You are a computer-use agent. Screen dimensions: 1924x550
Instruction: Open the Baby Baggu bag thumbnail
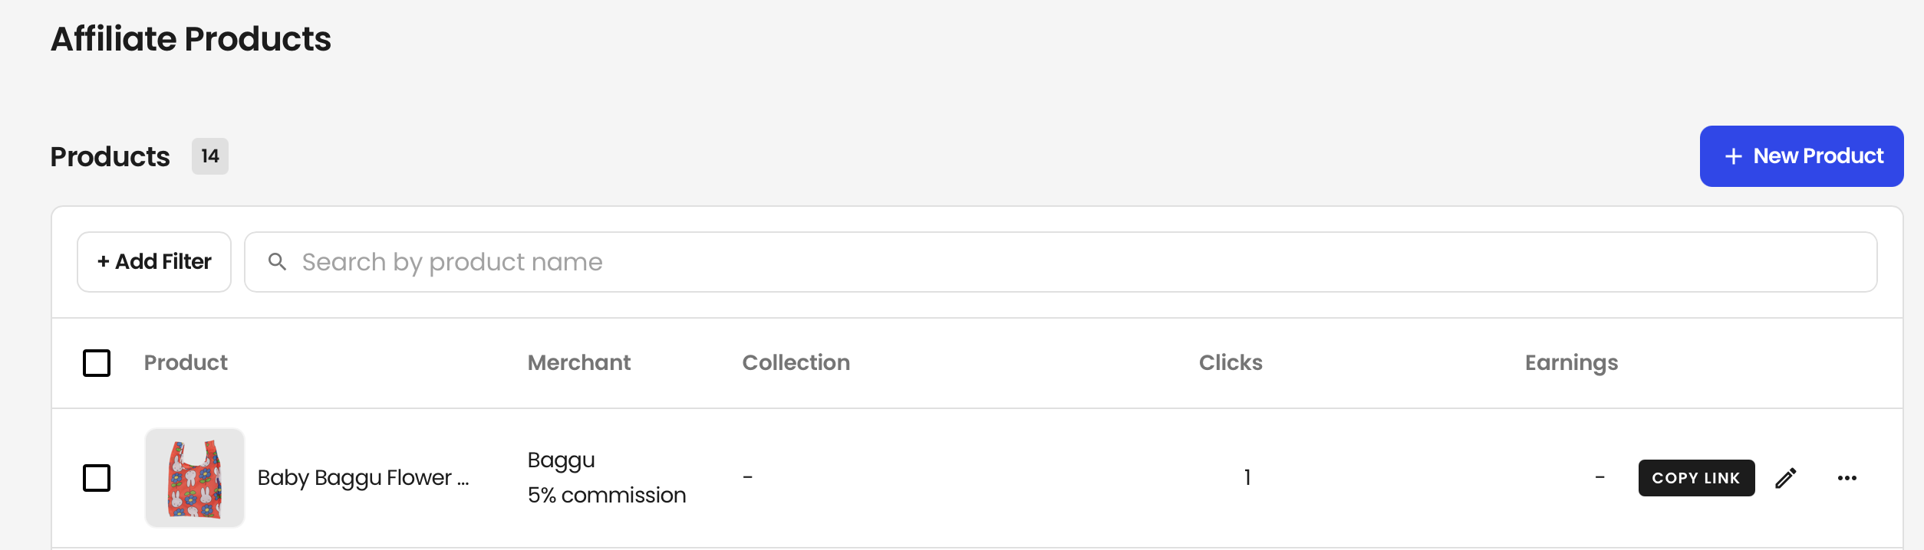[195, 478]
